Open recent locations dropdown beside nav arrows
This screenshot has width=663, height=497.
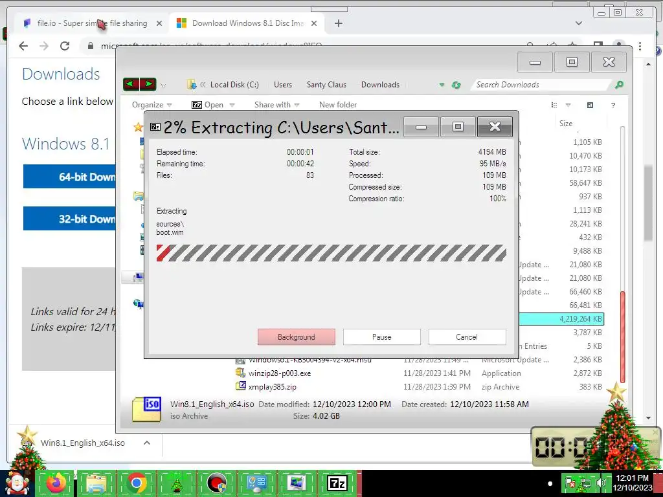click(163, 85)
